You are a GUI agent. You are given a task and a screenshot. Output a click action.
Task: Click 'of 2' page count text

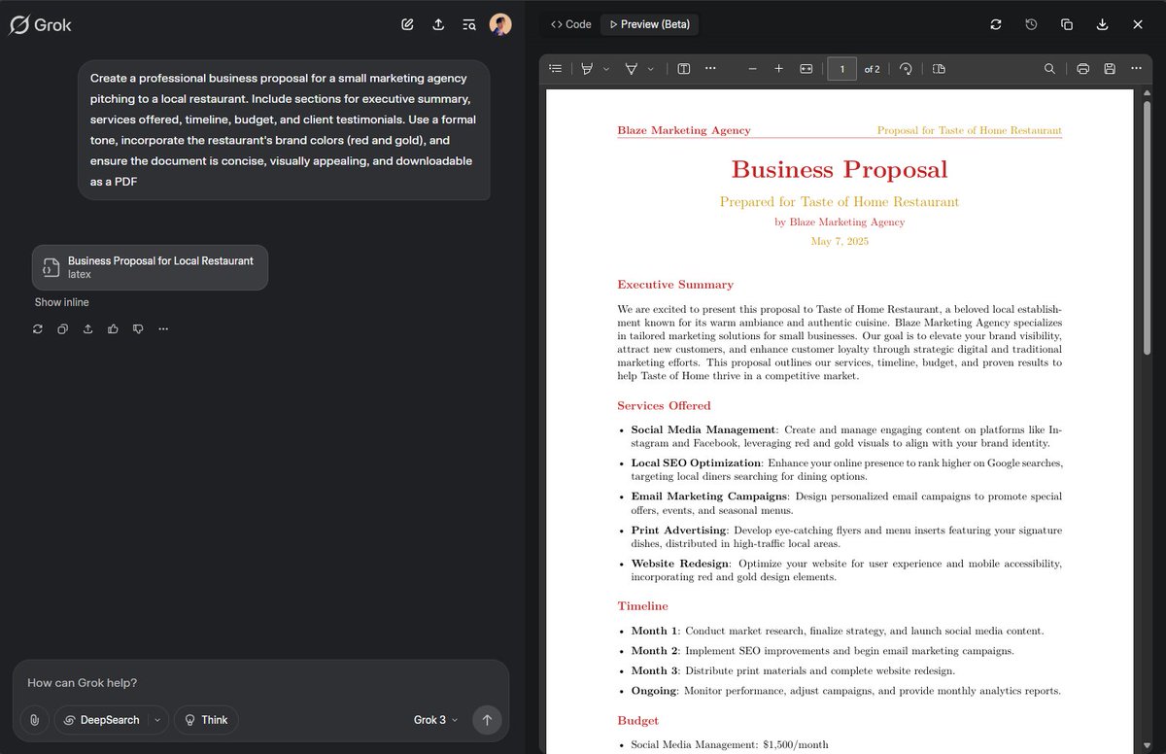[872, 69]
